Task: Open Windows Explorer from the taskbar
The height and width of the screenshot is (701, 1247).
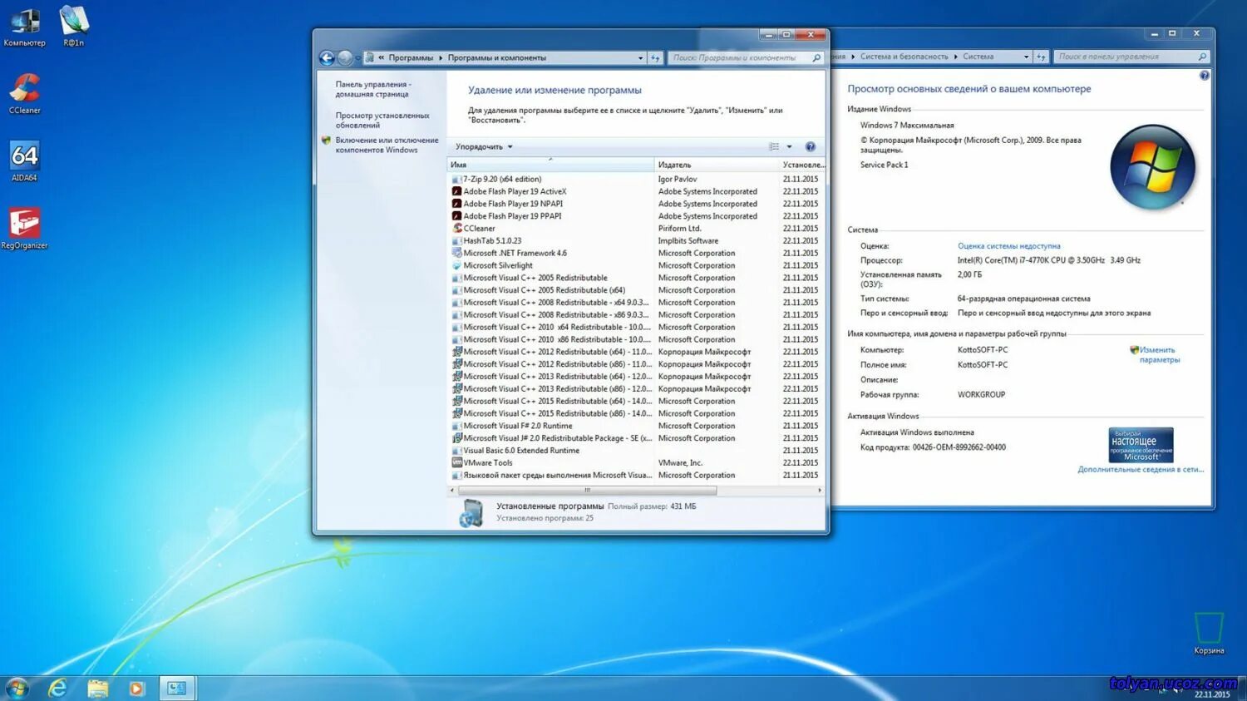Action: click(x=97, y=688)
